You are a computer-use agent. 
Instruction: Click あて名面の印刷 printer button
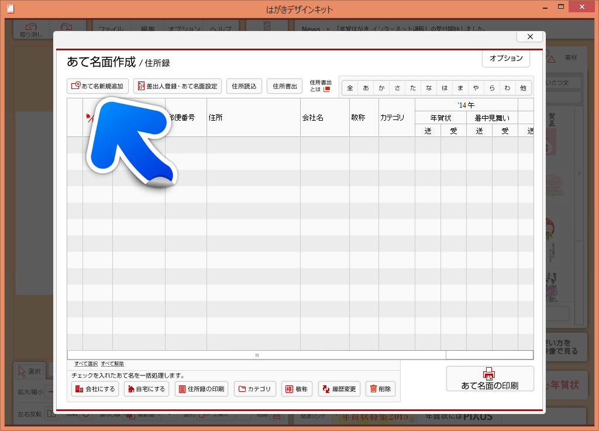point(490,379)
